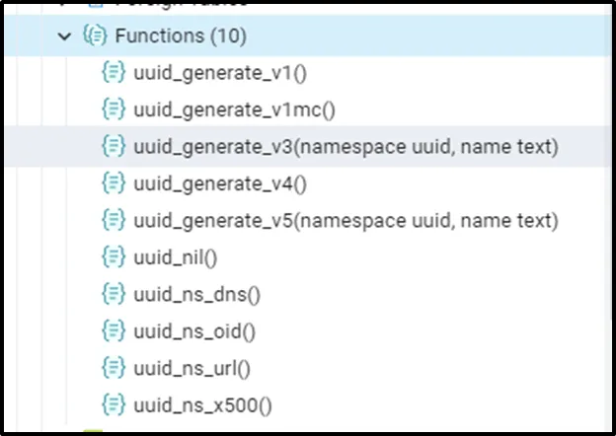Click the uuid_generate_v3 function icon
The image size is (616, 436).
114,146
